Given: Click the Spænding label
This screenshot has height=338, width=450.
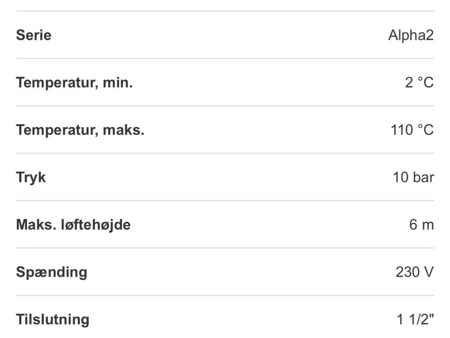Looking at the screenshot, I should pyautogui.click(x=52, y=272).
